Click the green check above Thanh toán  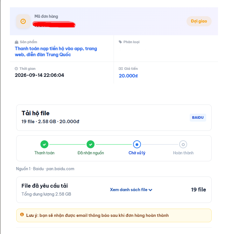(x=45, y=144)
